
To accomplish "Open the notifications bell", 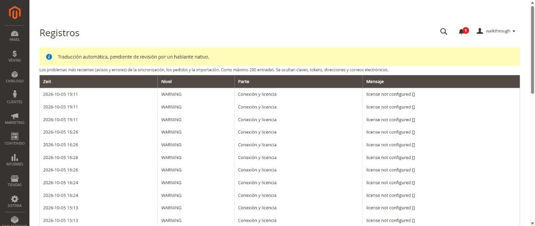I will pyautogui.click(x=463, y=31).
